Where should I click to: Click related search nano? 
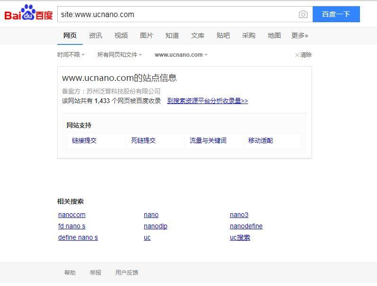pyautogui.click(x=151, y=215)
